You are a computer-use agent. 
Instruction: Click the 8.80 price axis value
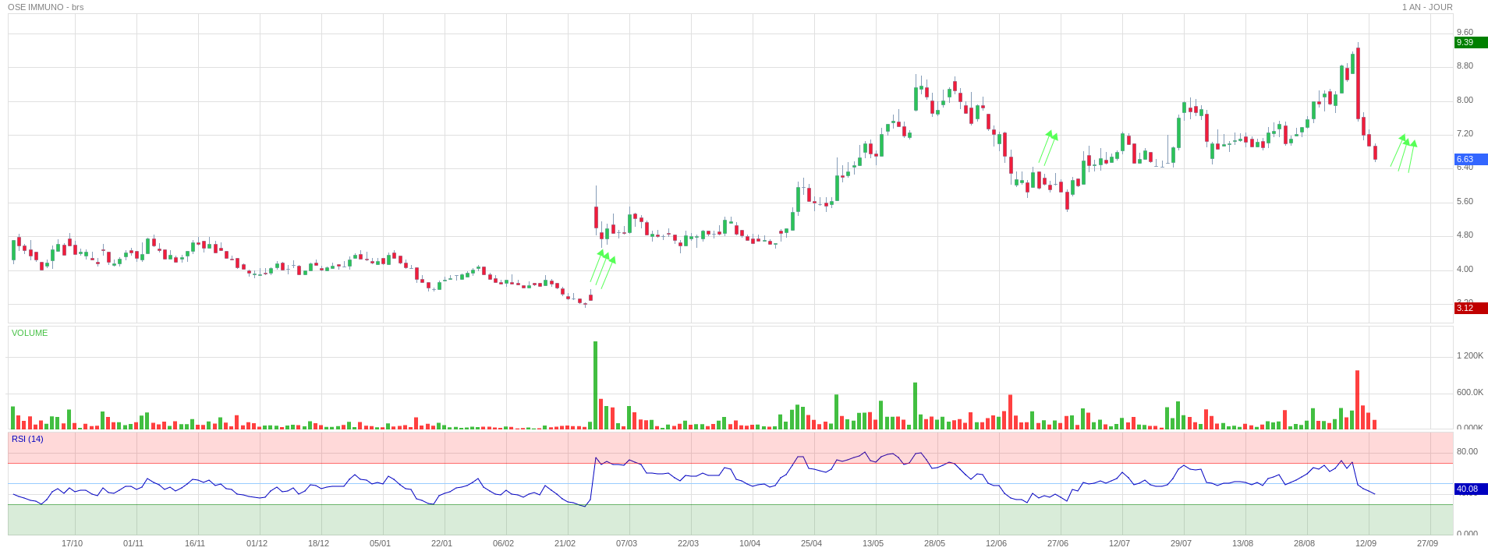click(x=1465, y=66)
